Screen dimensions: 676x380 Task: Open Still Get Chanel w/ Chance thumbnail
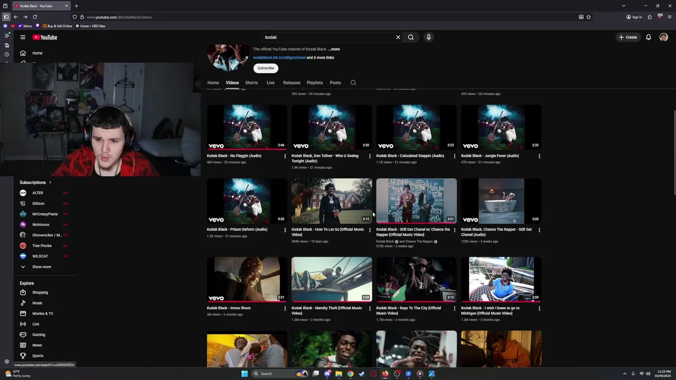(x=417, y=201)
